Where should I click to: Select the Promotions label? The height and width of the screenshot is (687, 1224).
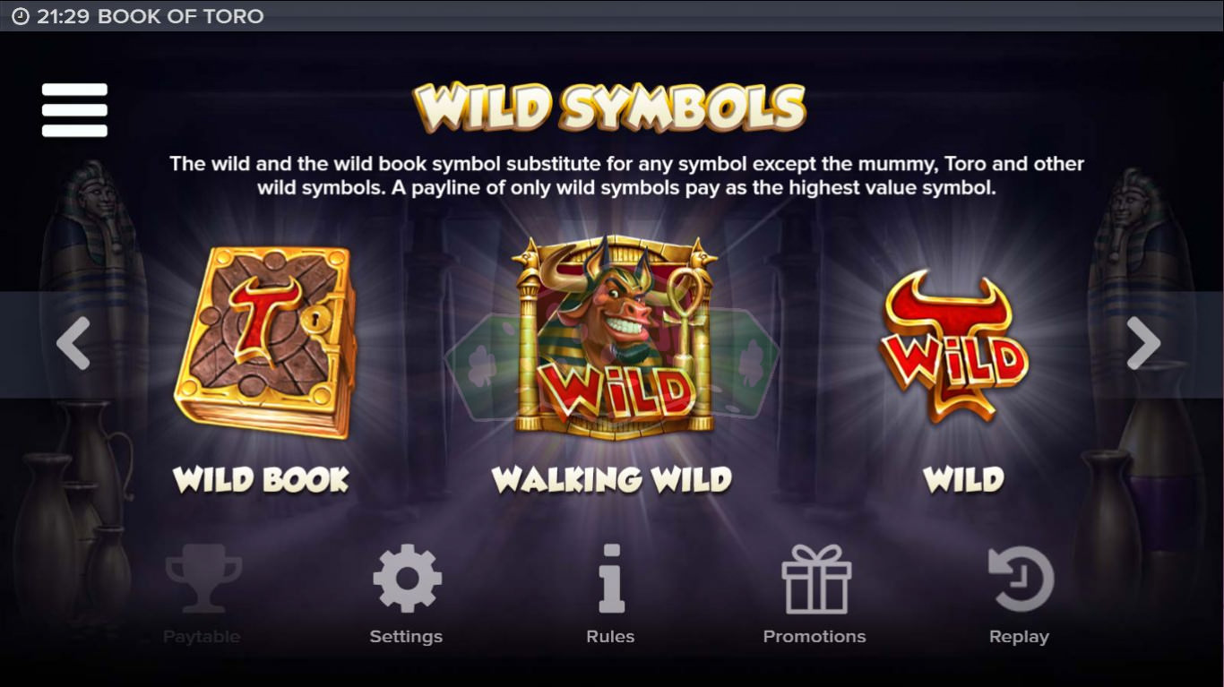point(815,637)
